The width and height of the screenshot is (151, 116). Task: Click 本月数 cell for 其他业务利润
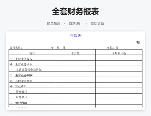(x=75, y=80)
